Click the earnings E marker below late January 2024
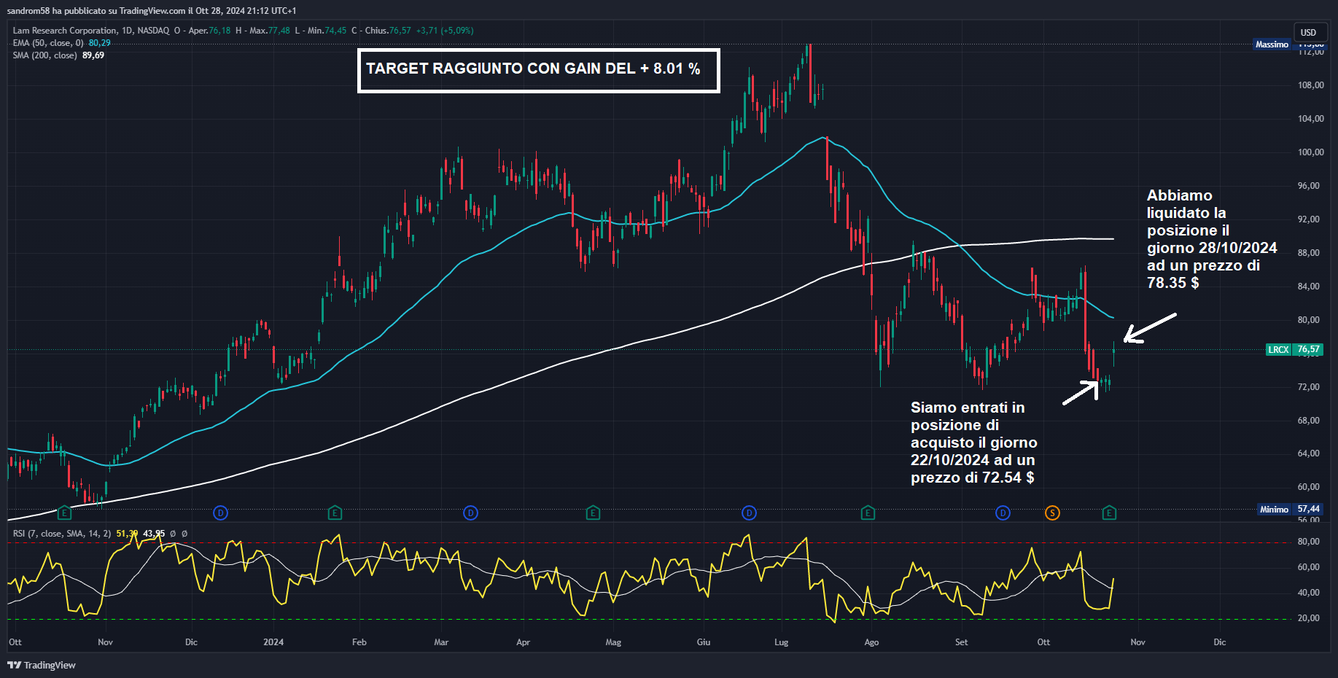 335,513
